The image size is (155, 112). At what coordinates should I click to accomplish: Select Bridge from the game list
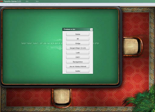tap(78, 43)
